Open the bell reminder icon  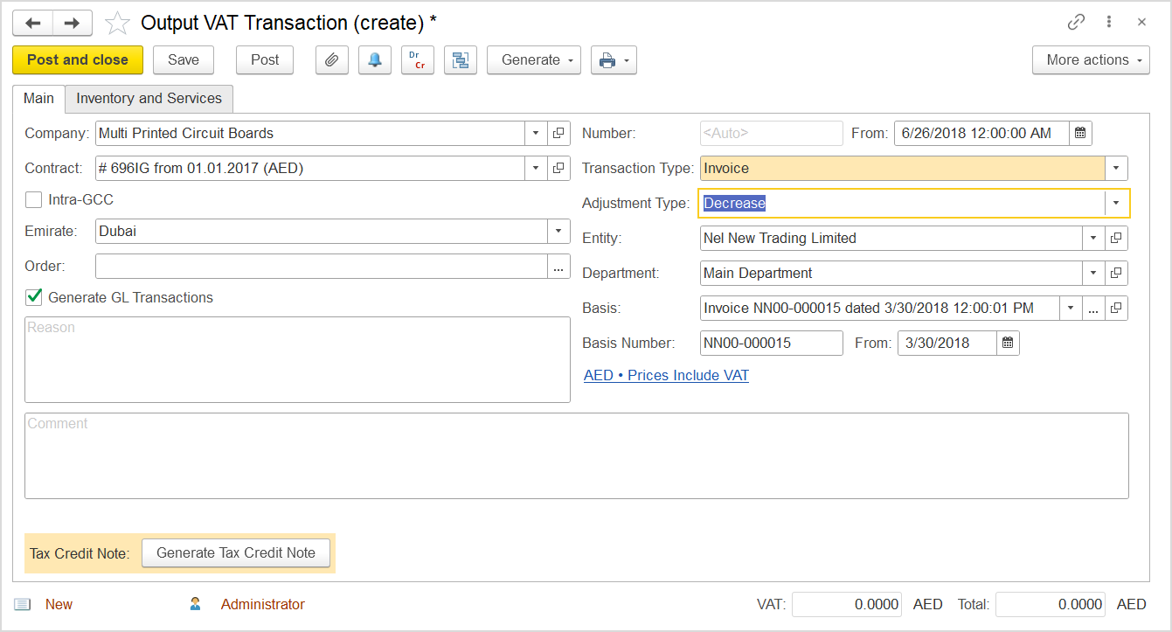(375, 60)
